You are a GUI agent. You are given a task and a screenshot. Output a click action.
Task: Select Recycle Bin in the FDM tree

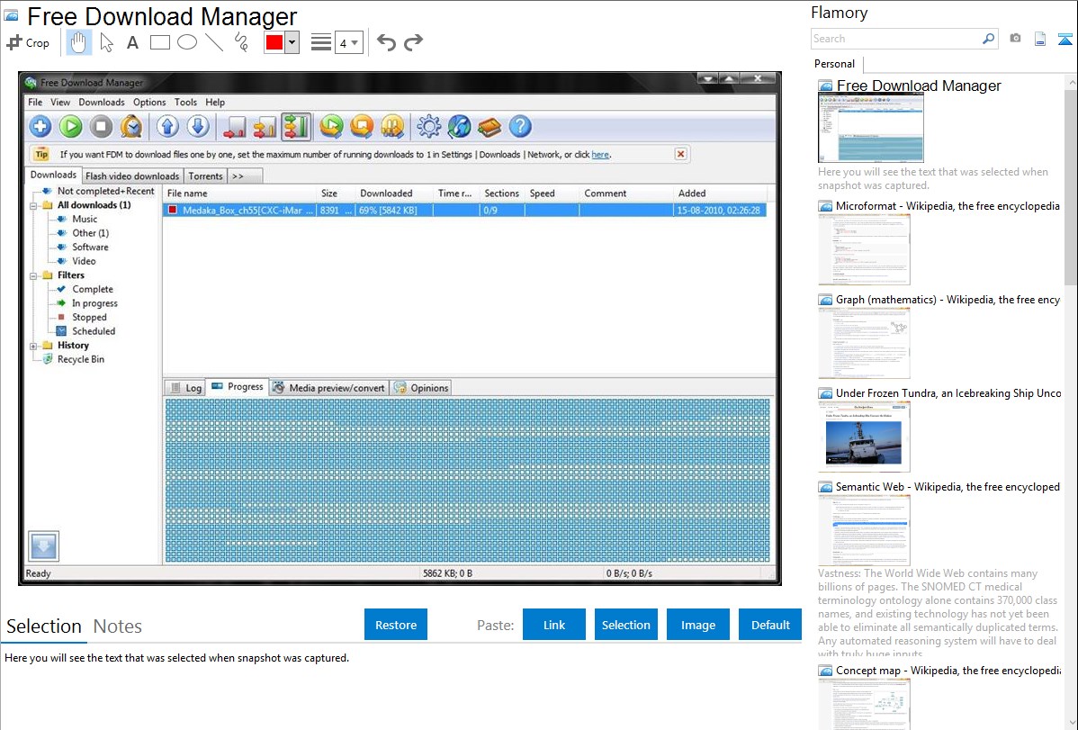pyautogui.click(x=80, y=359)
